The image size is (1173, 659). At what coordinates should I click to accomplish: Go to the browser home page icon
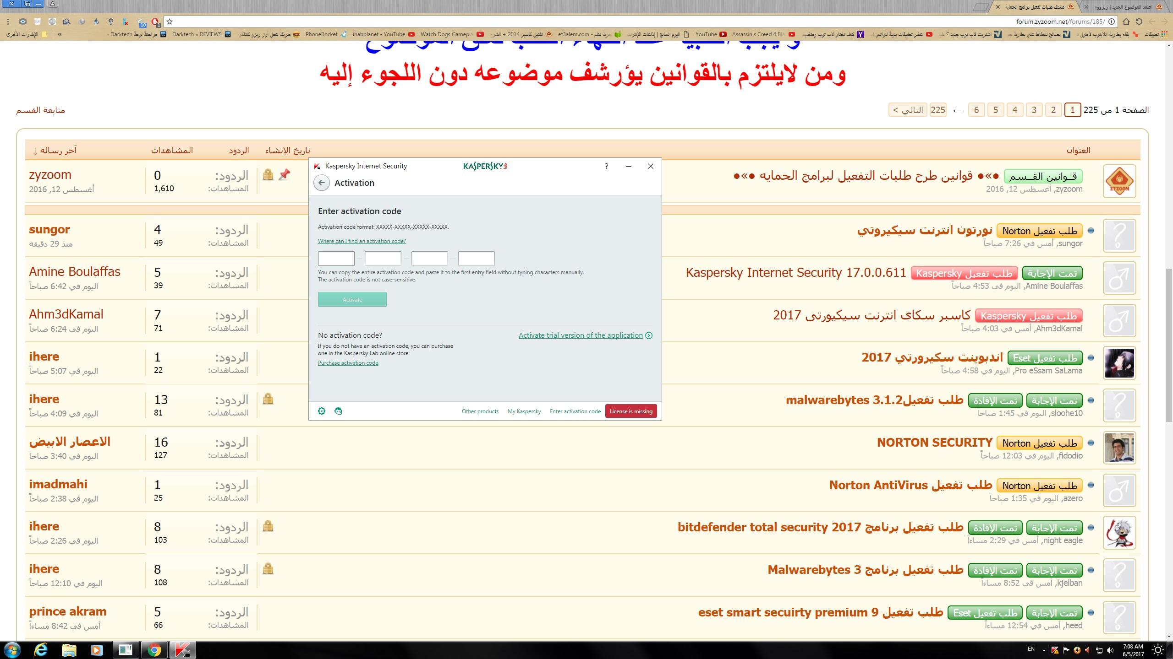click(1126, 22)
